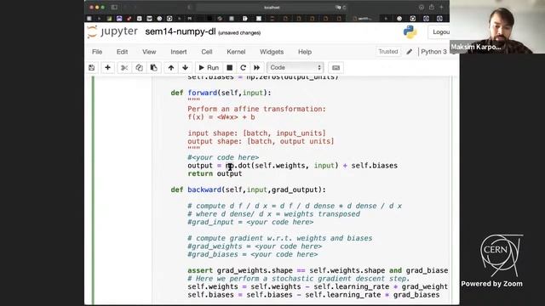The height and width of the screenshot is (306, 545).
Task: Click the localhost address bar
Action: pos(271,8)
